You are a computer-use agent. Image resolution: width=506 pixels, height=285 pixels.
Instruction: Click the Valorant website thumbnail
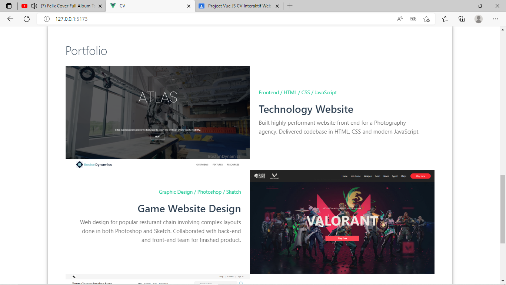pos(342,222)
